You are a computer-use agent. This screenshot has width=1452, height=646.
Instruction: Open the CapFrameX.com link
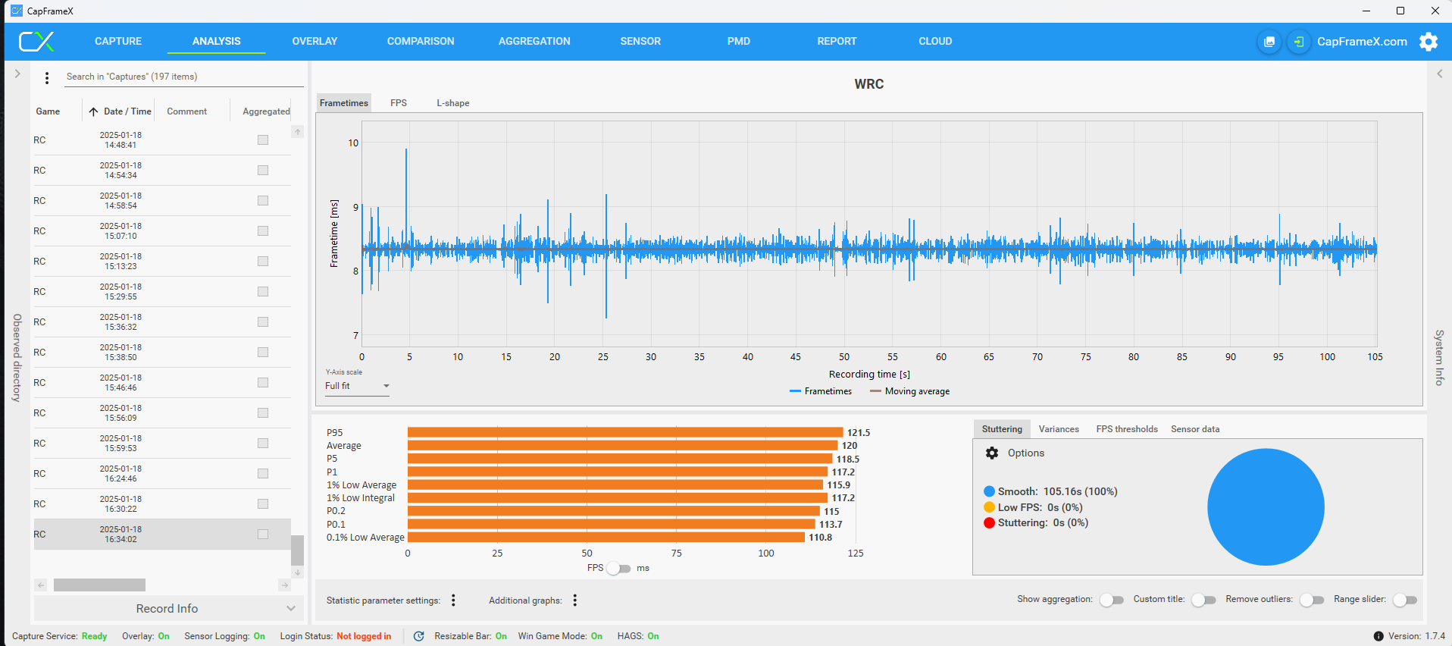click(x=1361, y=42)
